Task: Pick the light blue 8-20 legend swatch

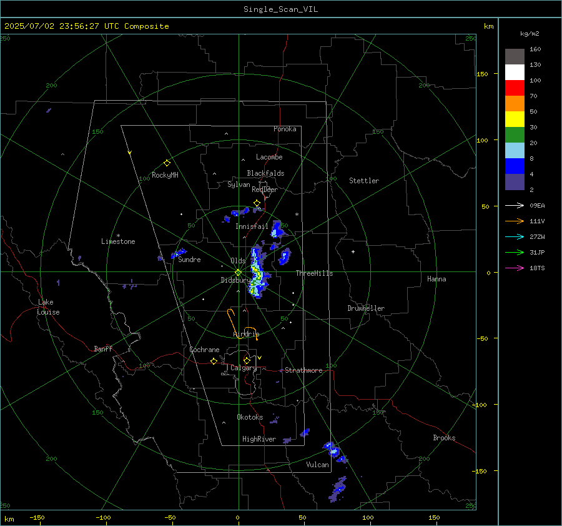Action: pyautogui.click(x=515, y=151)
